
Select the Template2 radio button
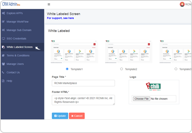tap(122, 69)
